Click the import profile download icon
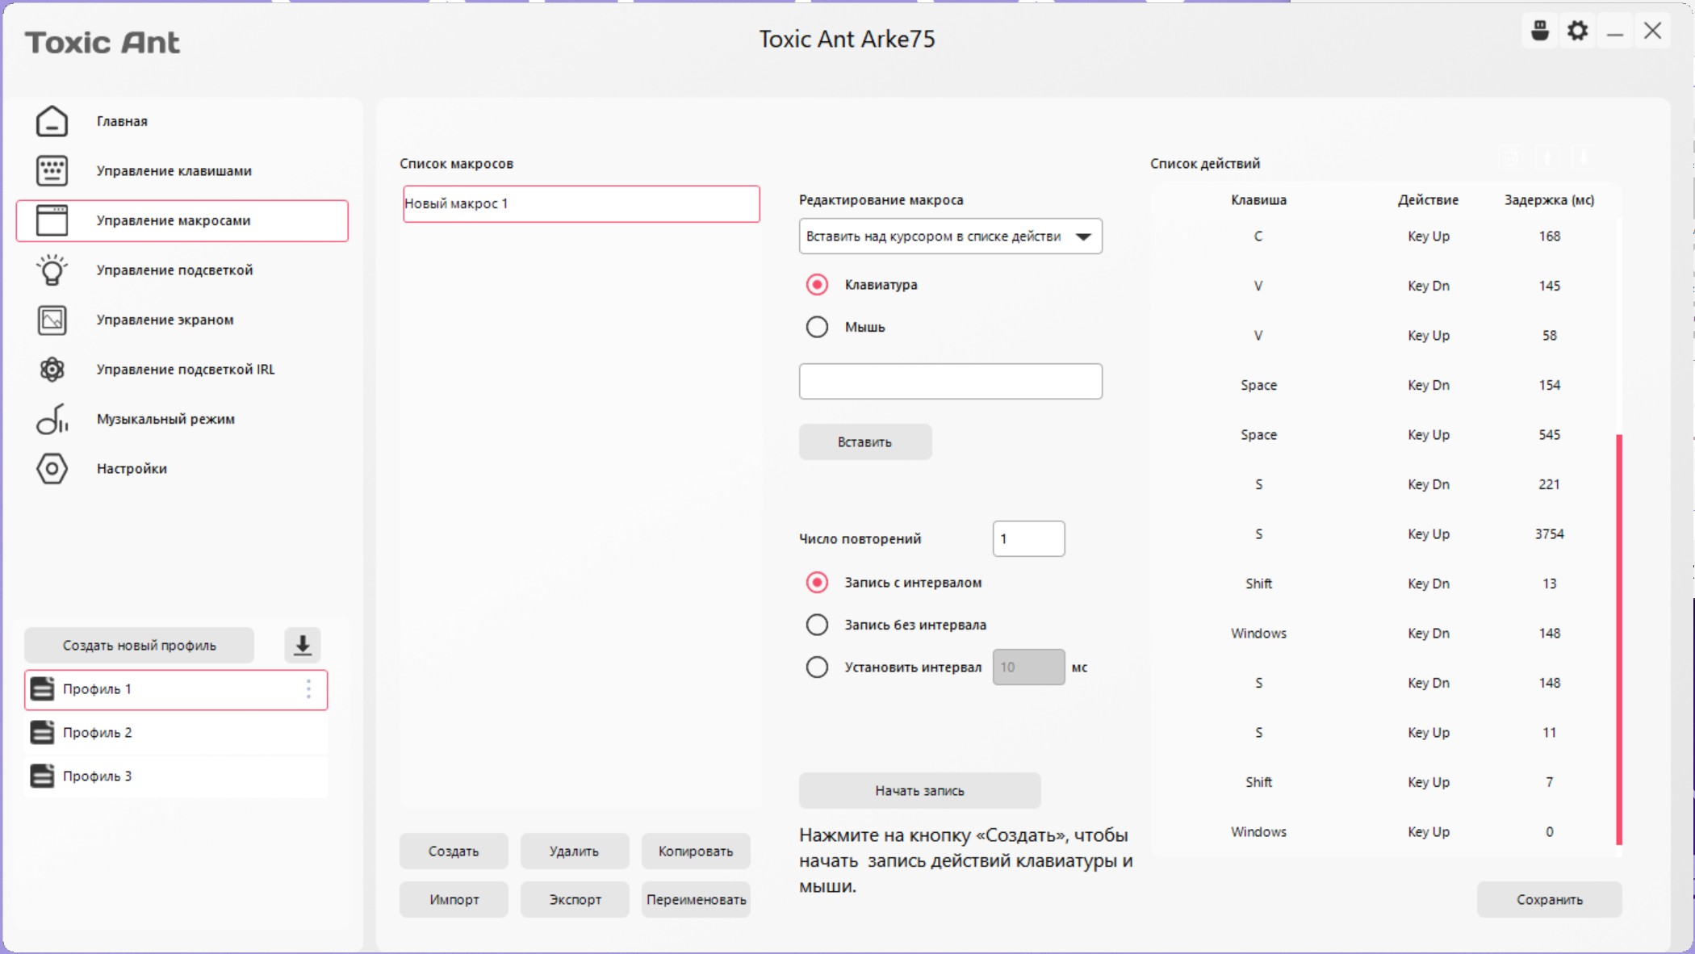1695x954 pixels. click(x=303, y=645)
